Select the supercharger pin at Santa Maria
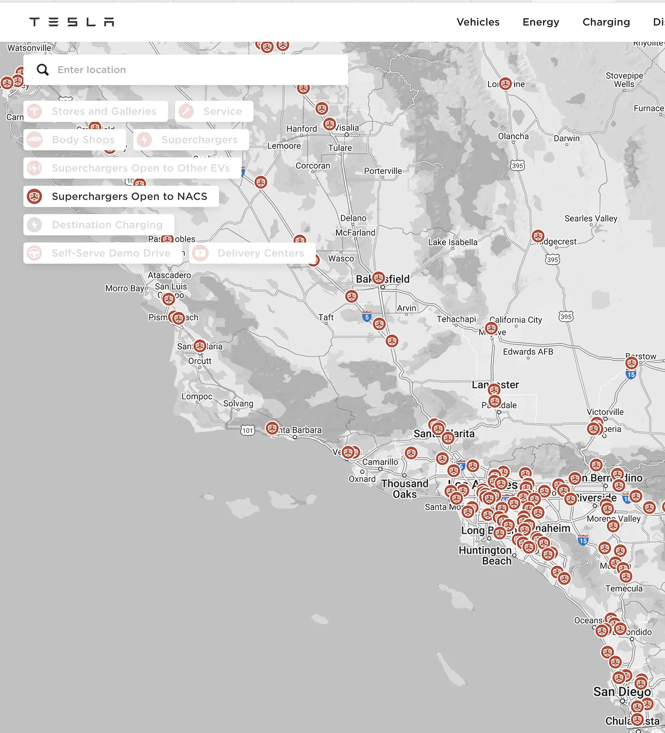665x733 pixels. pos(200,346)
